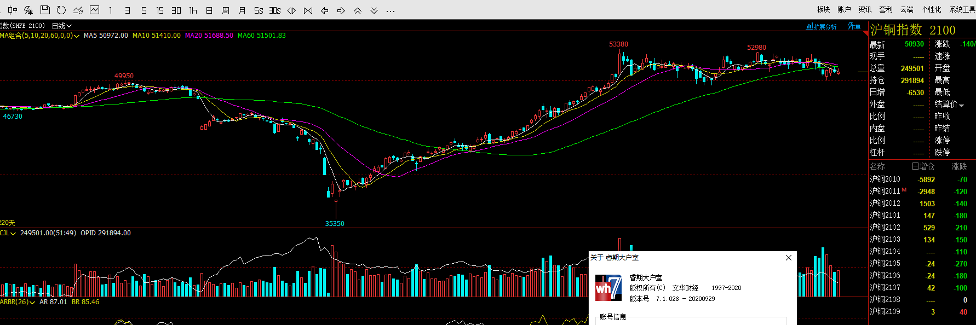This screenshot has width=976, height=325.
Task: Click the horizontal expand arrows icon
Action: click(x=292, y=10)
